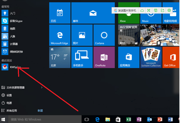Launch Microsoft Solitaire Collection tile

151,57
